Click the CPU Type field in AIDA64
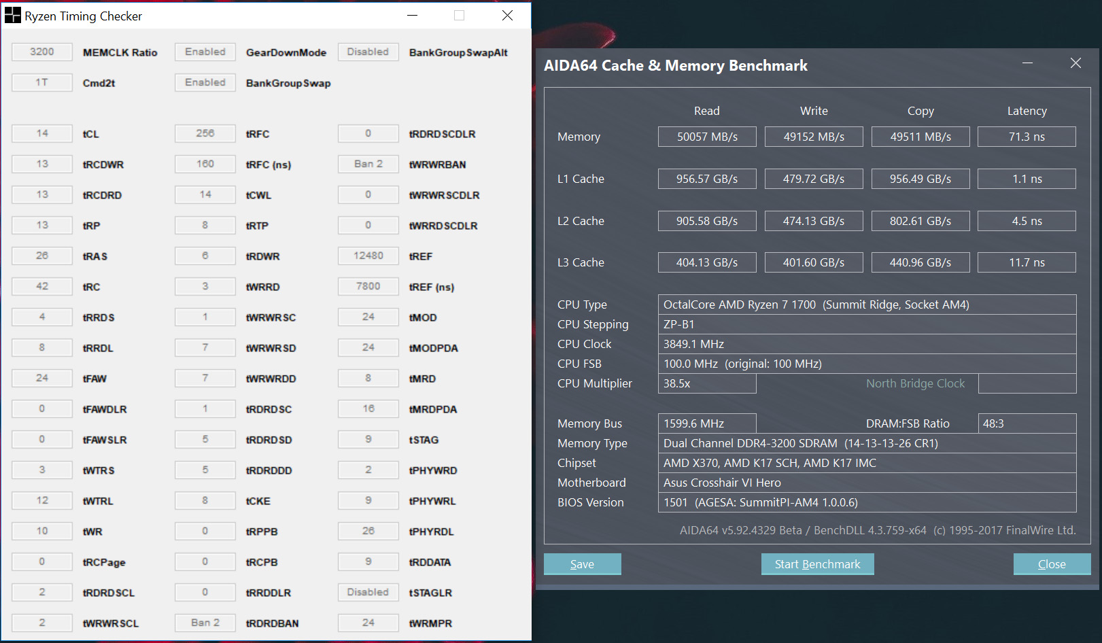The image size is (1102, 643). pos(867,305)
